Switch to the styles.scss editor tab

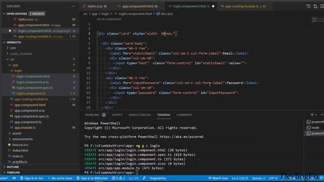click(95, 6)
